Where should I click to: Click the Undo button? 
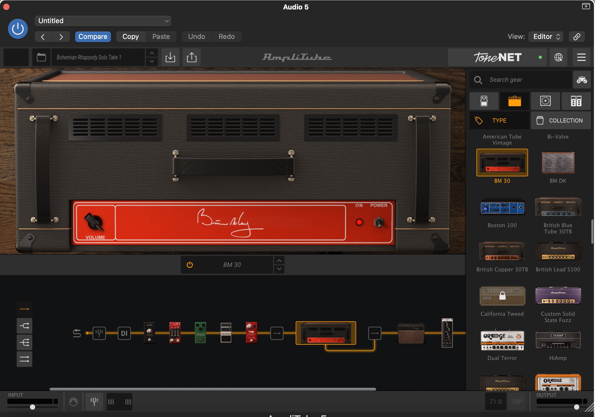(197, 37)
